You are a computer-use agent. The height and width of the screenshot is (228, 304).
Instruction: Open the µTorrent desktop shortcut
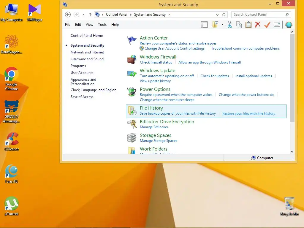coord(12,206)
